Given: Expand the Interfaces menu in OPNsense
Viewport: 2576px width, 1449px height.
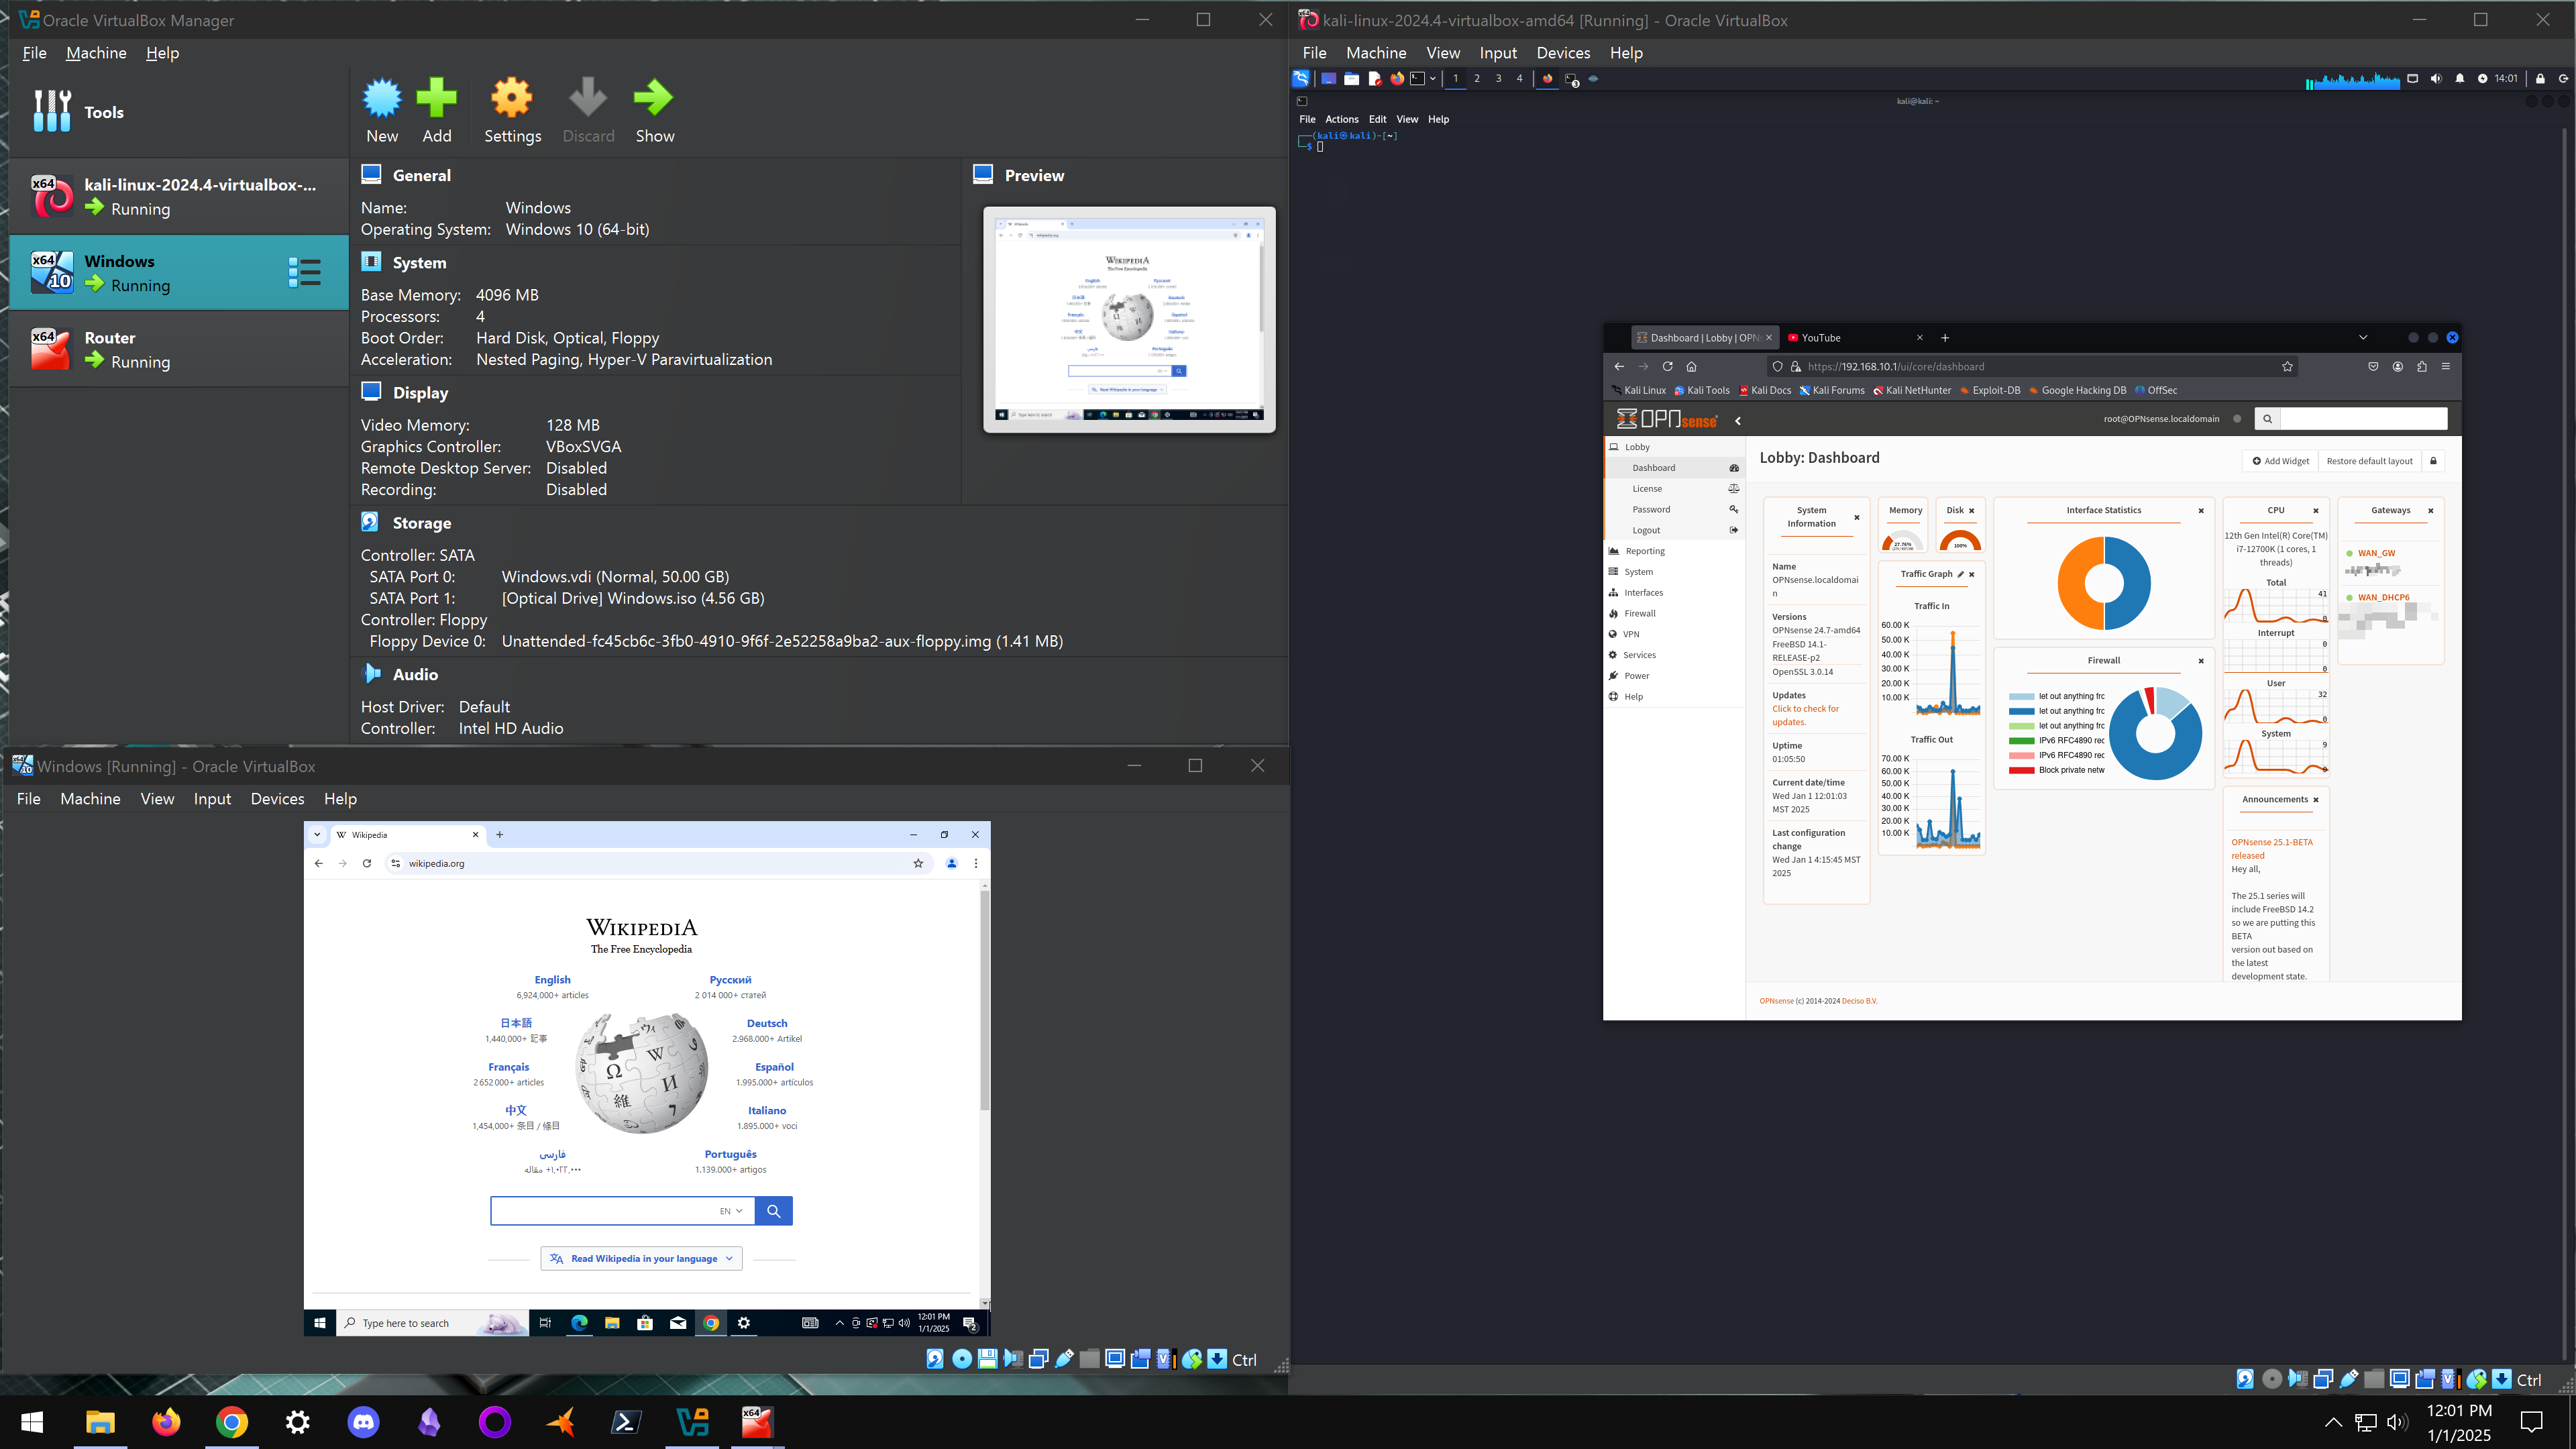Looking at the screenshot, I should pyautogui.click(x=1675, y=592).
